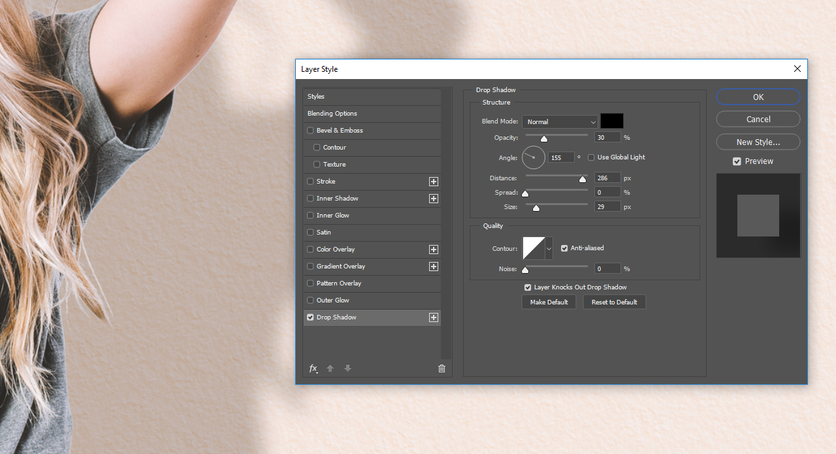Open the Satin settings row

point(372,233)
